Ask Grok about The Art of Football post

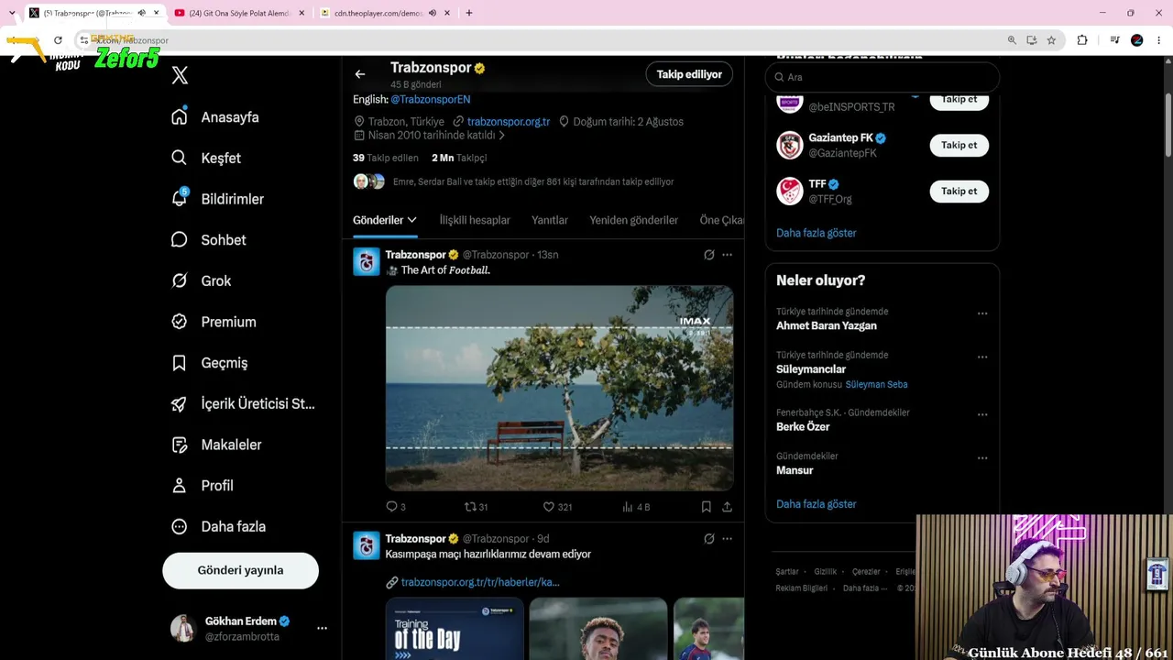click(708, 255)
